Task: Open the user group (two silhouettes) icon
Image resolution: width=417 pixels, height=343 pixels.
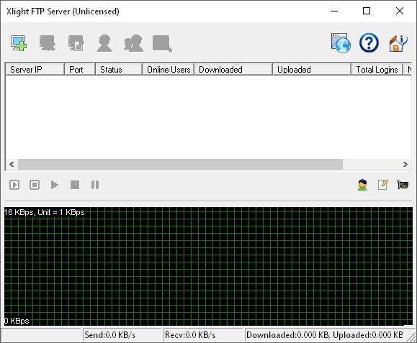Action: click(x=133, y=43)
